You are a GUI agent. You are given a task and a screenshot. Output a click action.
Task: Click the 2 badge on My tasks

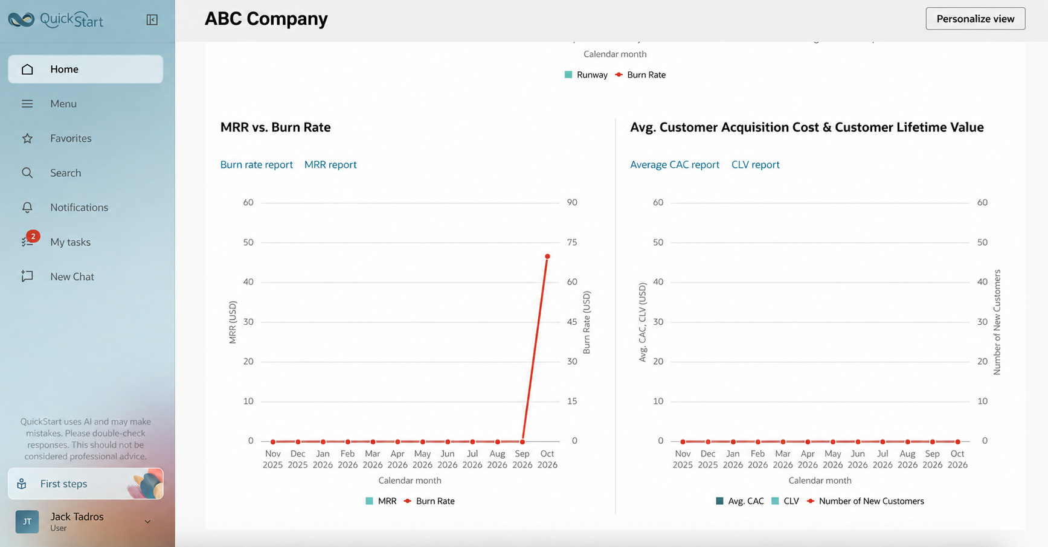click(33, 236)
